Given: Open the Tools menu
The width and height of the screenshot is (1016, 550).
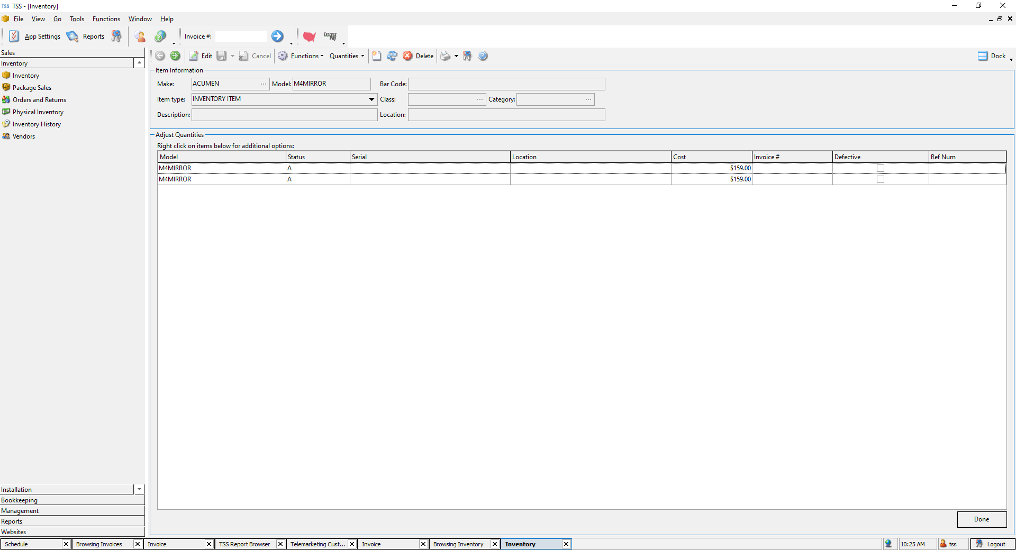Looking at the screenshot, I should [x=77, y=19].
